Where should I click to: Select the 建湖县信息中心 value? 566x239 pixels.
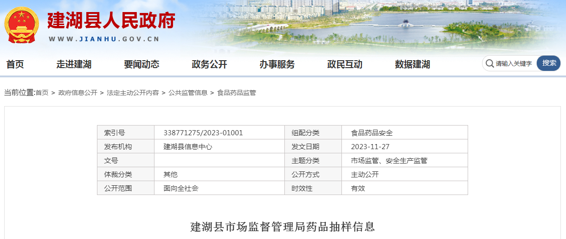click(x=188, y=147)
